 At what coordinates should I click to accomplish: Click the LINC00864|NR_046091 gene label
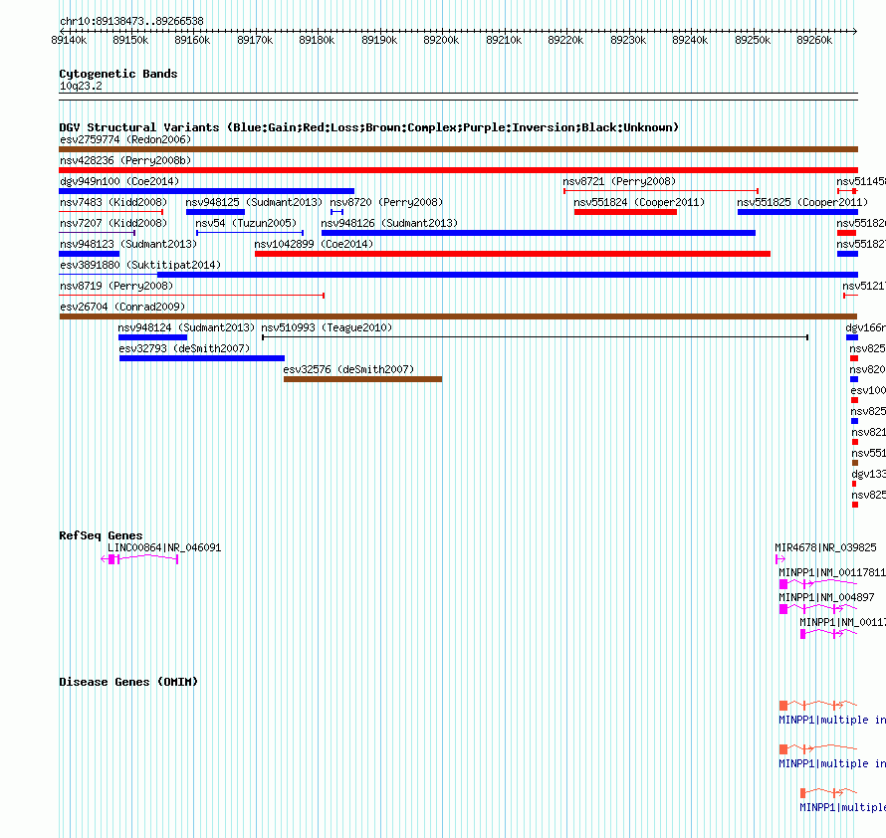click(x=164, y=547)
